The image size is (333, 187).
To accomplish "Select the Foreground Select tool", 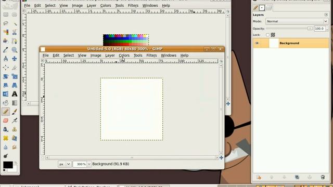I will [6, 41].
